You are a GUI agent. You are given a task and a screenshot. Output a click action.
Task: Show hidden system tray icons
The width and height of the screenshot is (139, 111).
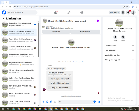(120, 109)
